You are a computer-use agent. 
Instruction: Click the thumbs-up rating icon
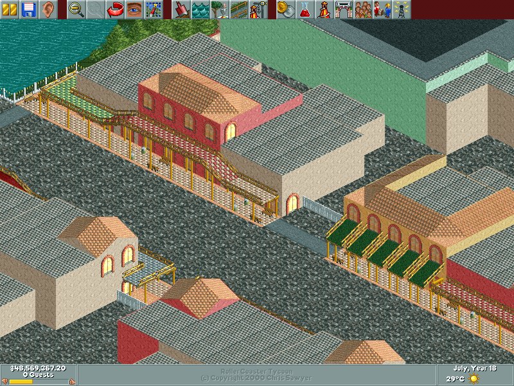click(x=73, y=381)
